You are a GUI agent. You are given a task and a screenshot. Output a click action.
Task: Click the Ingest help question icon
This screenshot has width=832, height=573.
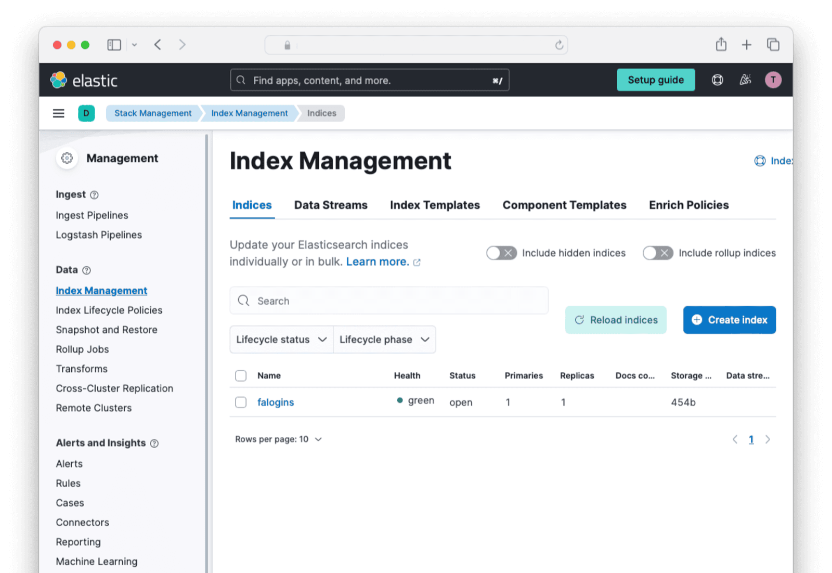(x=94, y=195)
